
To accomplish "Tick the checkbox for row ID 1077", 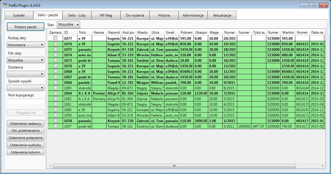I will pos(55,38).
